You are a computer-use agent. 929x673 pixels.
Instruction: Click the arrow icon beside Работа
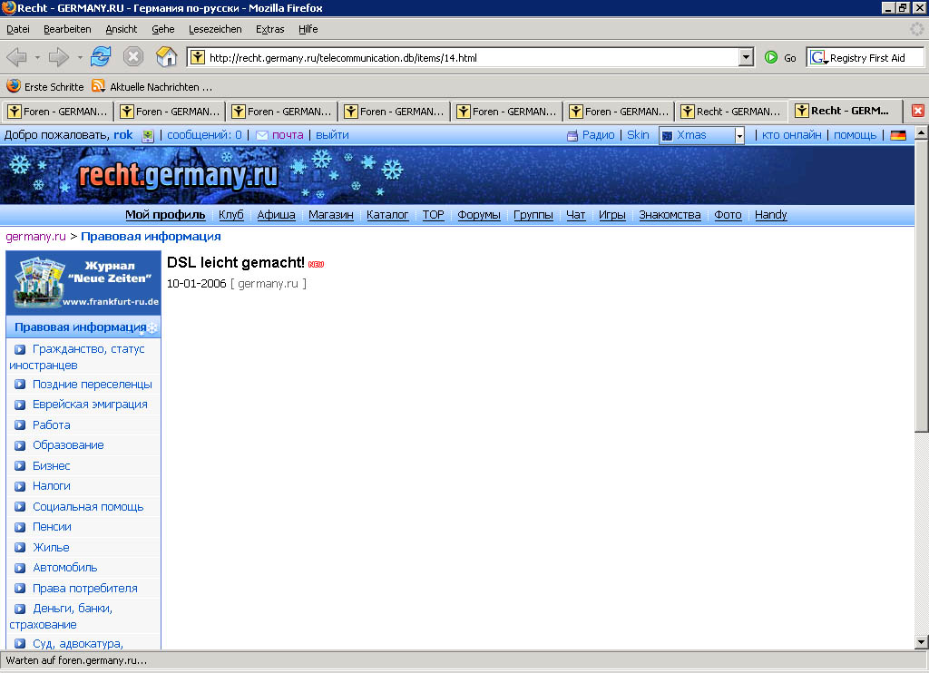[20, 425]
